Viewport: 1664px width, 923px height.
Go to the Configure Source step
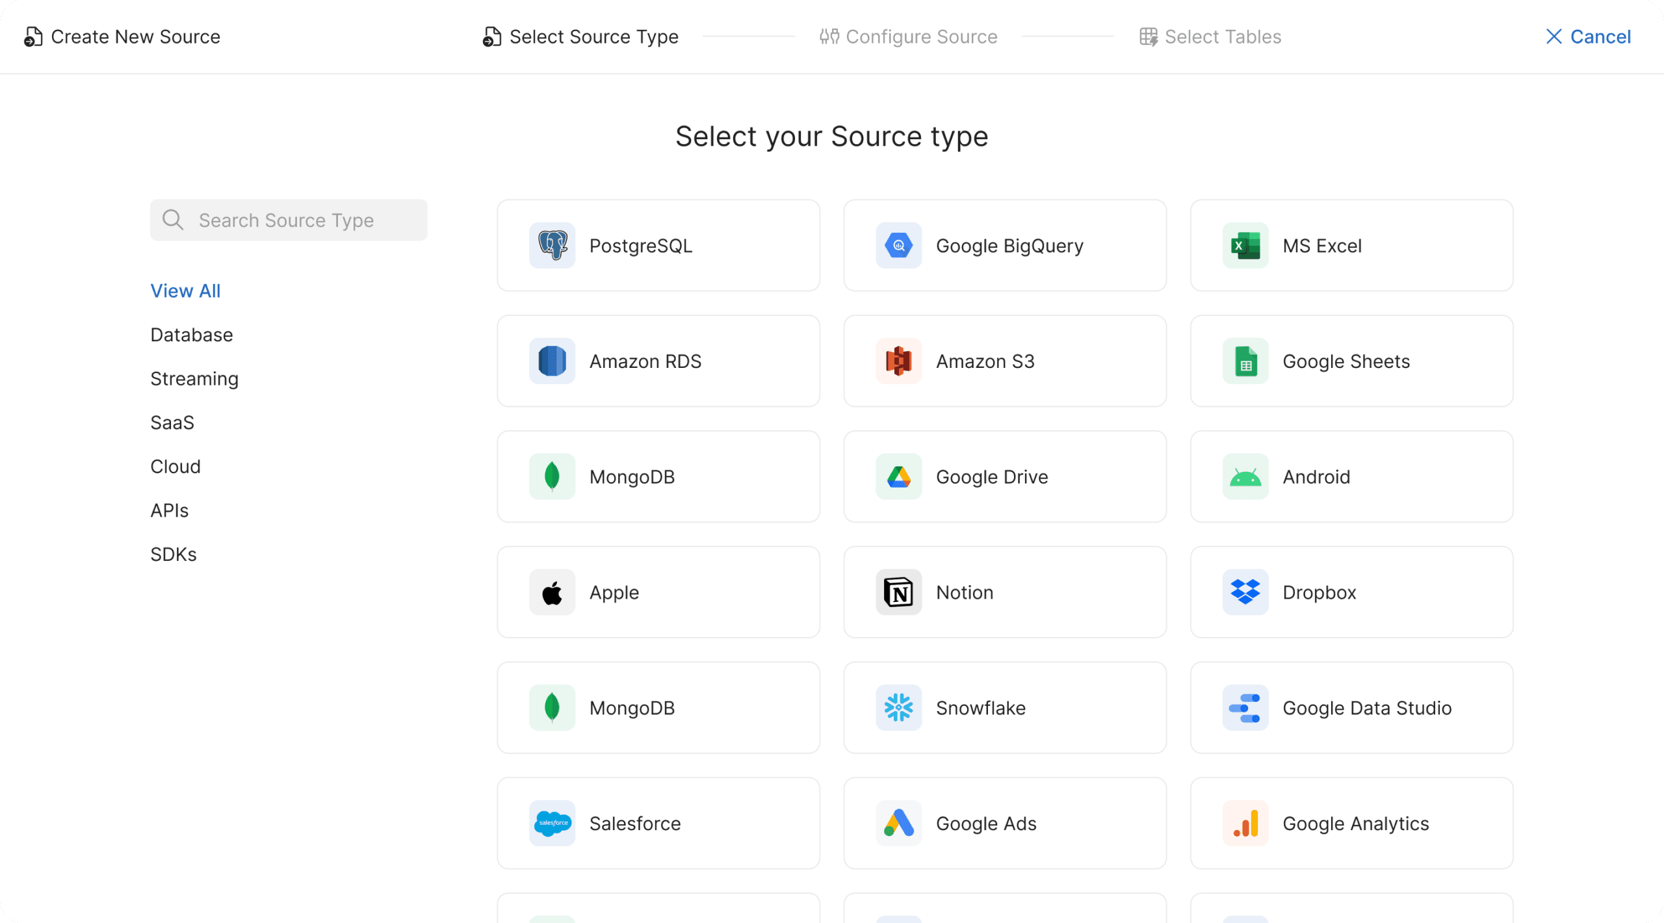tap(908, 36)
